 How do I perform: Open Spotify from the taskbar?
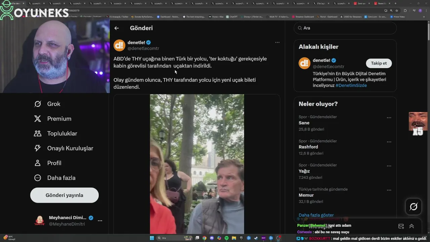(226, 238)
